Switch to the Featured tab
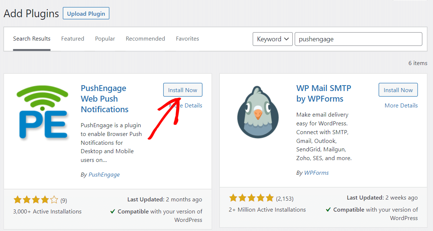The image size is (433, 231). [x=73, y=39]
